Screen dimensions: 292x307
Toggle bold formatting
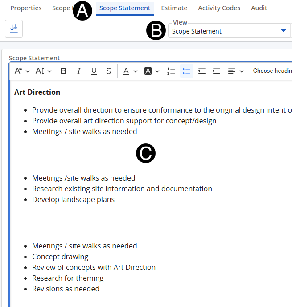[64, 71]
